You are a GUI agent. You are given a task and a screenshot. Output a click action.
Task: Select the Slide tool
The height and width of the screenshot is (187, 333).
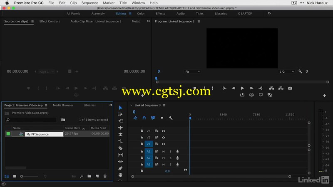click(120, 161)
